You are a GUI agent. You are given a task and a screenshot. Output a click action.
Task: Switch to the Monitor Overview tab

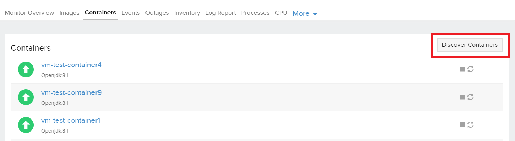[x=30, y=13]
